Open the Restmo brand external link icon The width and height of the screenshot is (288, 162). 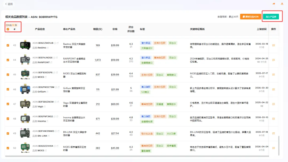[48, 48]
